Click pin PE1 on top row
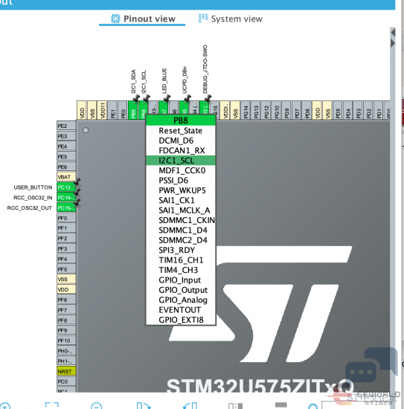This screenshot has height=409, width=404. point(112,110)
